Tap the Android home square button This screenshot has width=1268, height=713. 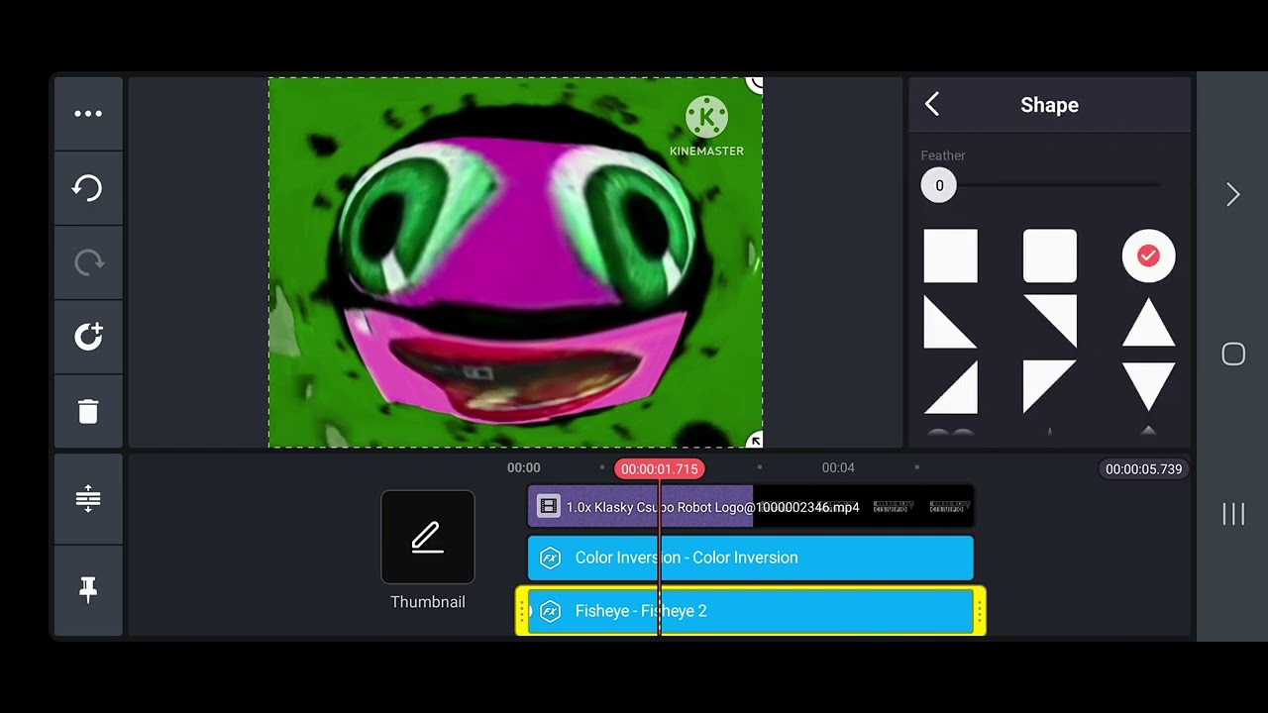1233,355
